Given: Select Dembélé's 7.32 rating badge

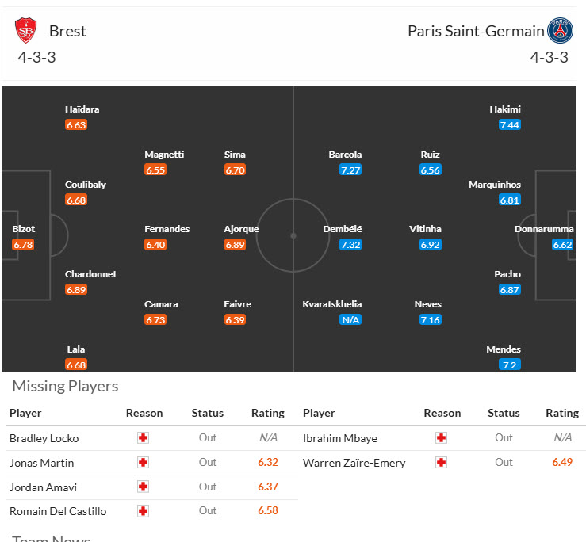Looking at the screenshot, I should (350, 245).
